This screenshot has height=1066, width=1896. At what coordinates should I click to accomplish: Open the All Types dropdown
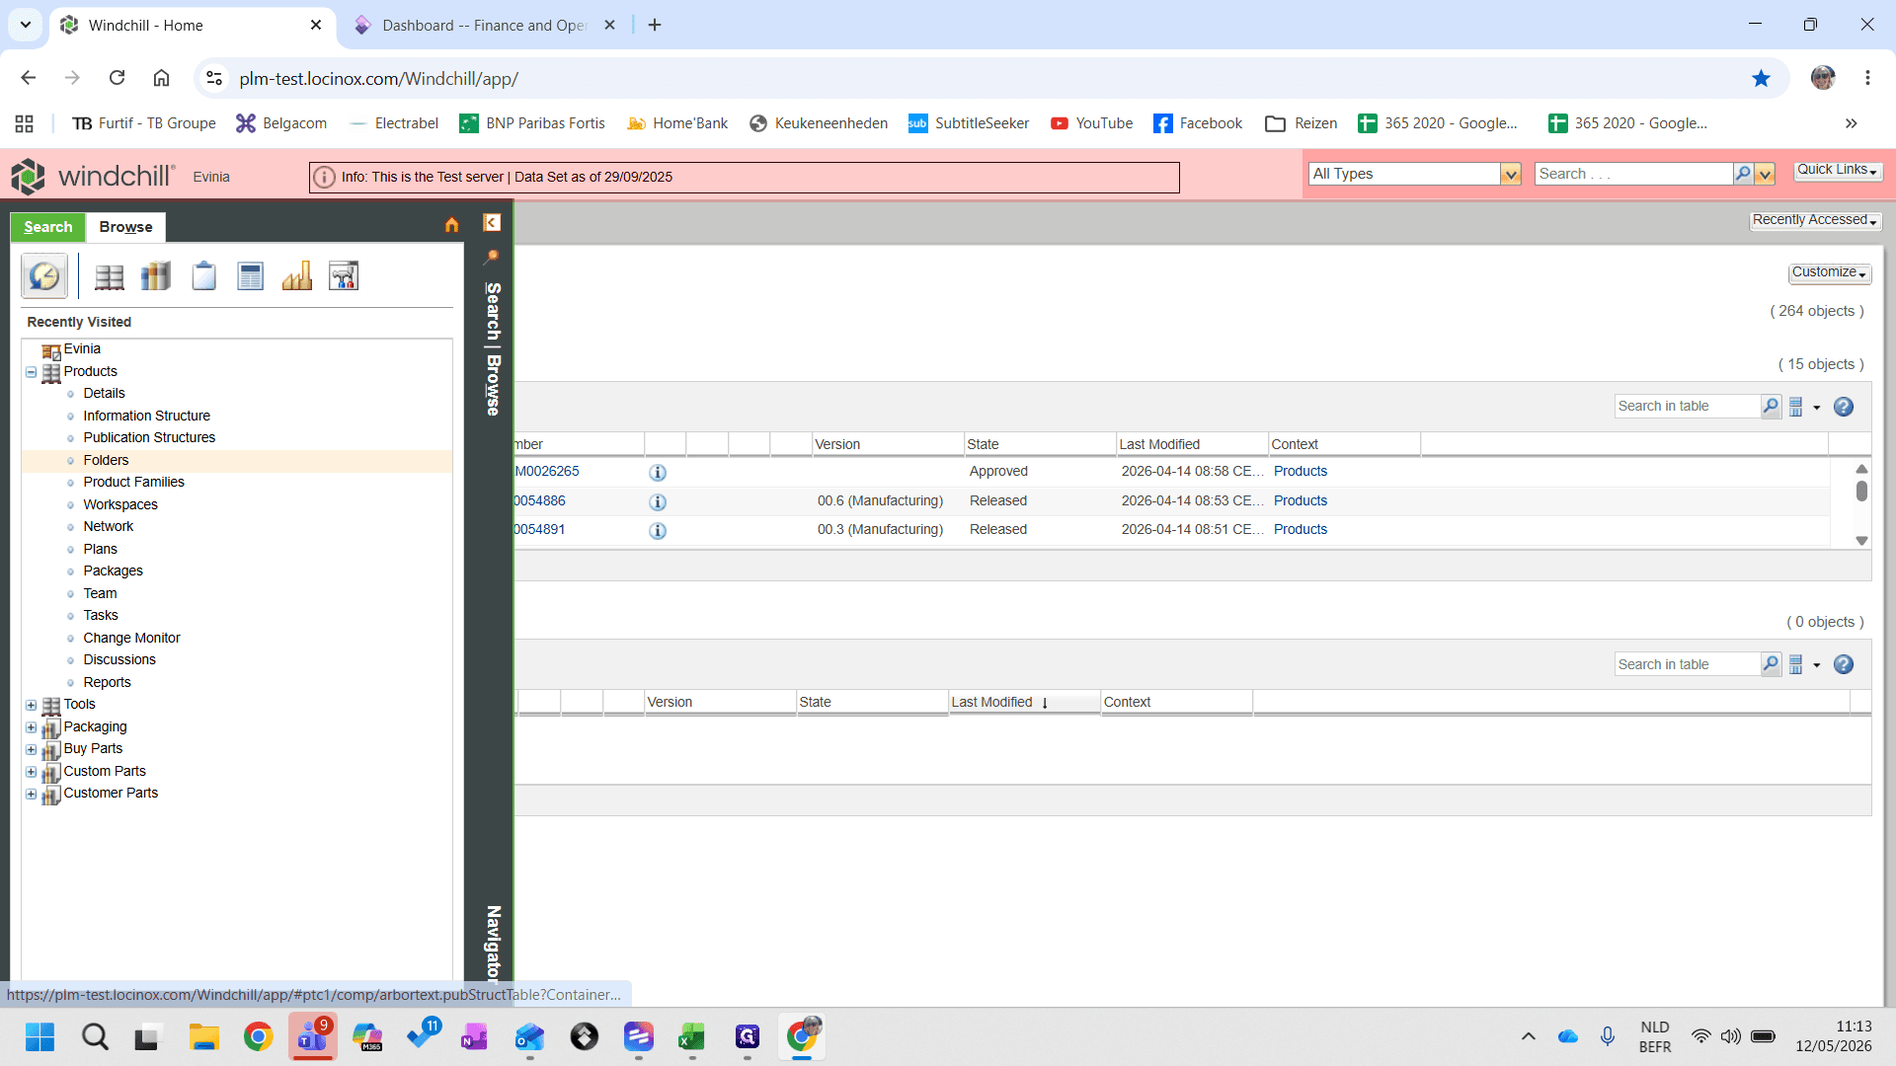(x=1510, y=175)
